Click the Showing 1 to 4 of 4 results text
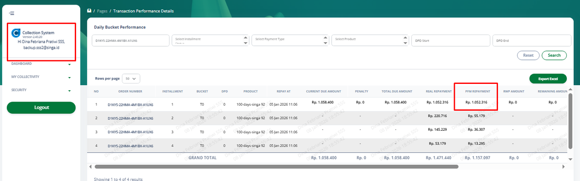The height and width of the screenshot is (181, 580). (118, 179)
